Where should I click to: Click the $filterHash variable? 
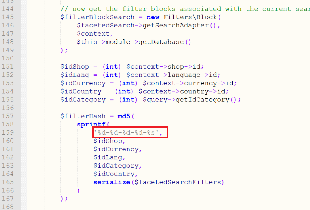[83, 116]
